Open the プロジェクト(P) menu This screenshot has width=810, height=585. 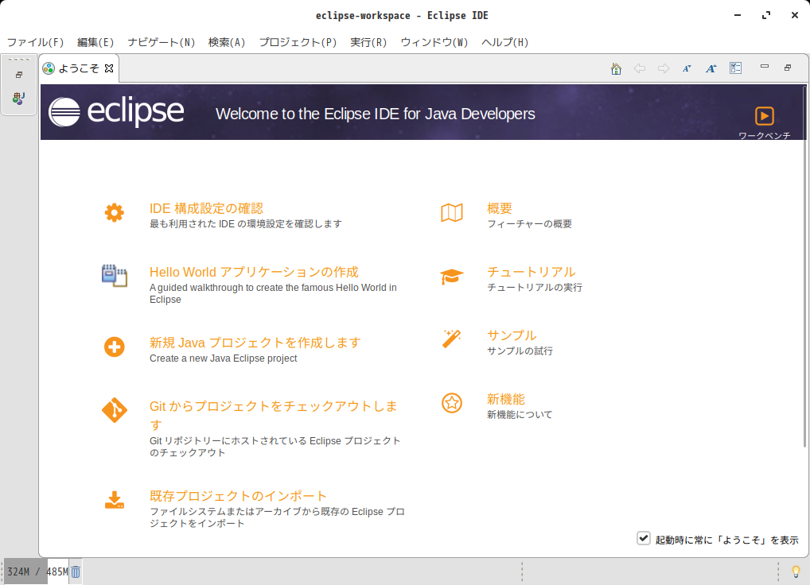click(298, 42)
